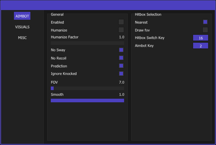Screen dimensions: 216x145
Task: Click the Hitbox Switch Key button showing 16
Action: point(201,38)
